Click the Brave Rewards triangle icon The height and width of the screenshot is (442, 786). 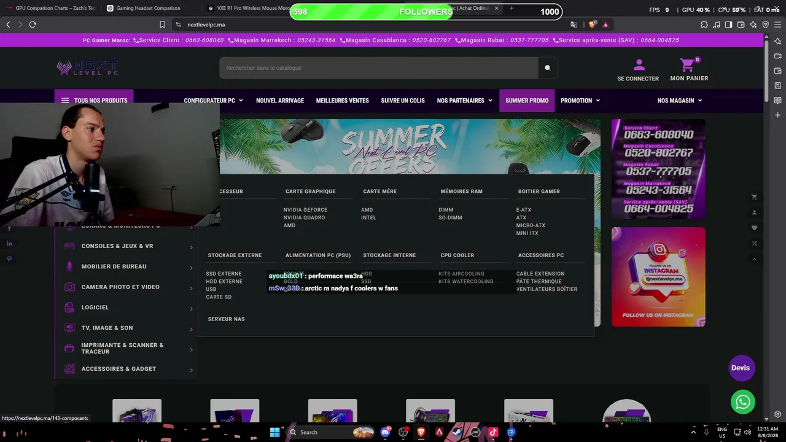[605, 25]
